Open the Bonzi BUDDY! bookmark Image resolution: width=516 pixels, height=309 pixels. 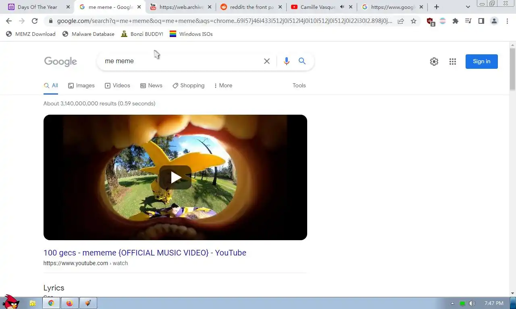pos(142,34)
